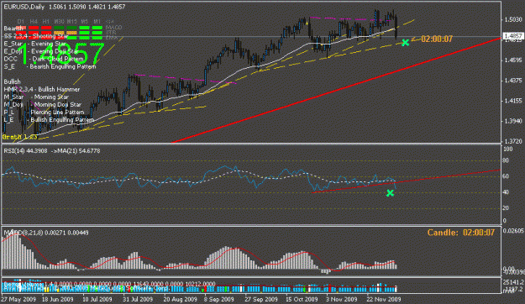Select the D1 timeframe column label
525x304 pixels.
(21, 22)
